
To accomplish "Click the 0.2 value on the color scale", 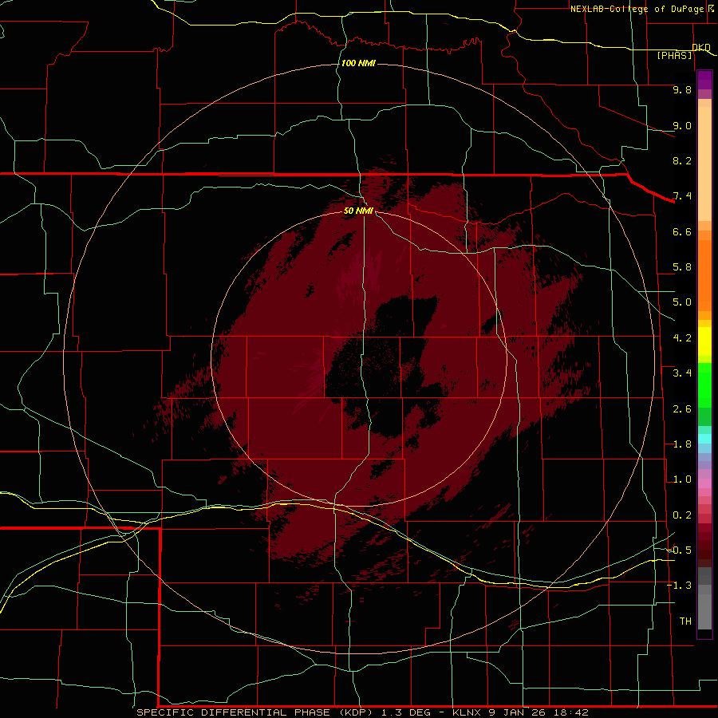I will click(x=682, y=515).
